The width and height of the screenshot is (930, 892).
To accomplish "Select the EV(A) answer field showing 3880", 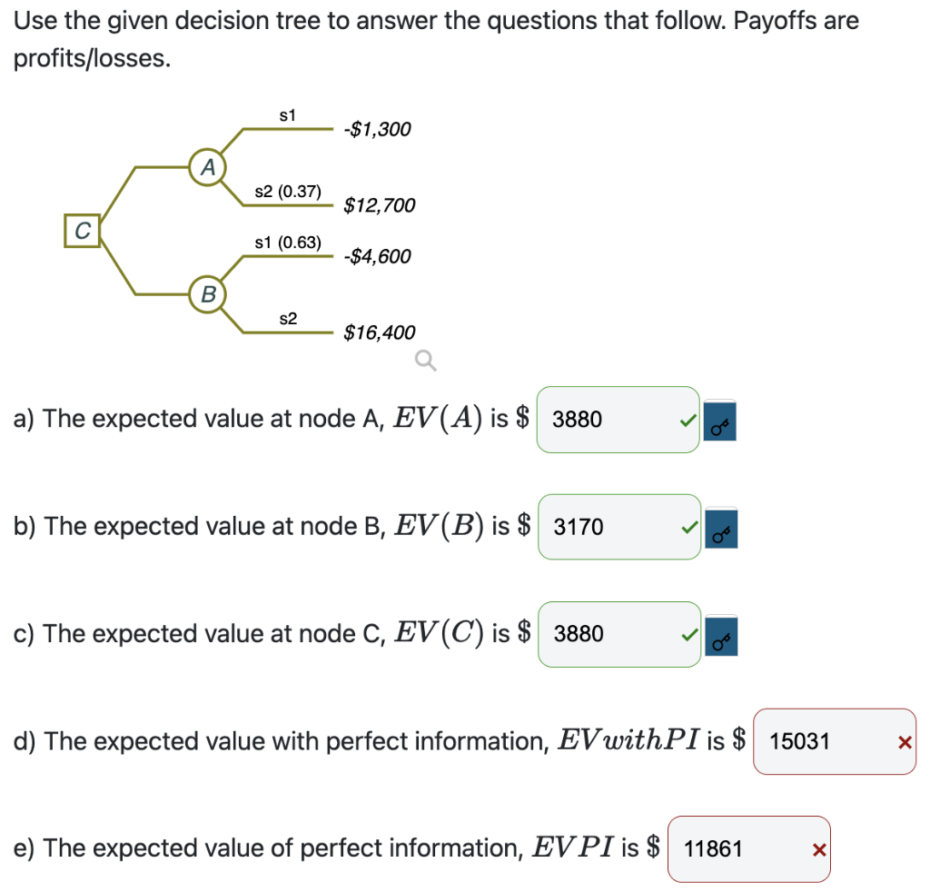I will point(618,420).
